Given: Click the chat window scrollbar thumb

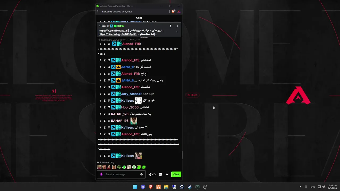Looking at the screenshot, I should click(182, 155).
